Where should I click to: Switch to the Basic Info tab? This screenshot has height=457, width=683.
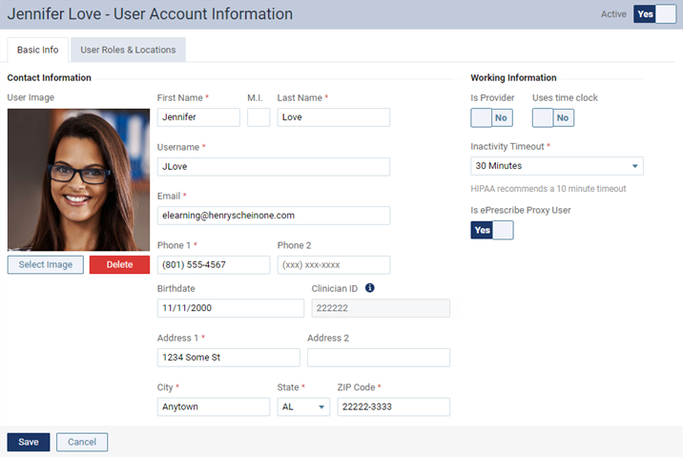click(x=37, y=50)
